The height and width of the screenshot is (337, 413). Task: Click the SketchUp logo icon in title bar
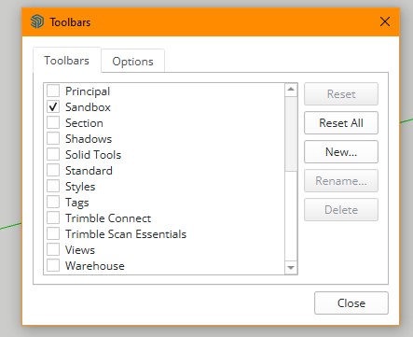(37, 21)
